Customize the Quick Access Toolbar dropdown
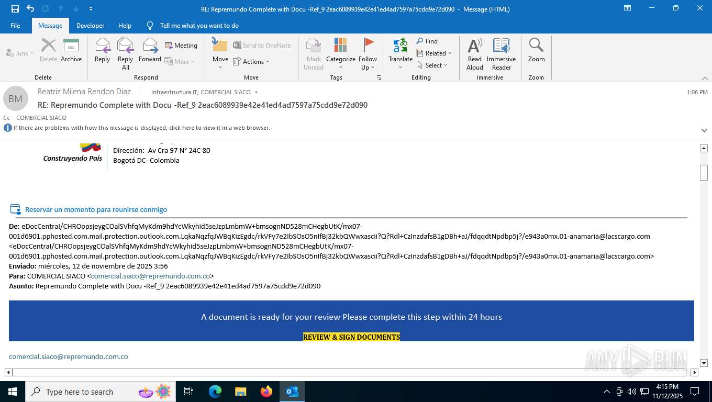This screenshot has height=402, width=712. click(91, 9)
